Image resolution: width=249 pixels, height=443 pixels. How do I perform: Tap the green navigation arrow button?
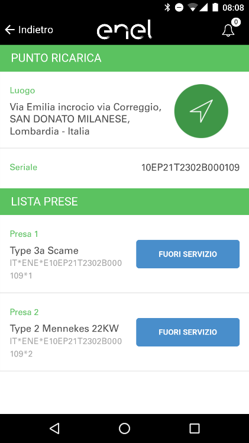pos(201,111)
